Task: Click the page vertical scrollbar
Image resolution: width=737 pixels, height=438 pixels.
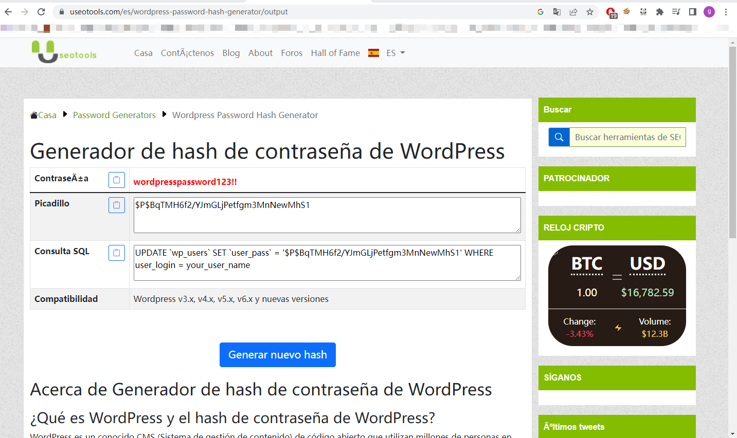Action: pyautogui.click(x=732, y=142)
